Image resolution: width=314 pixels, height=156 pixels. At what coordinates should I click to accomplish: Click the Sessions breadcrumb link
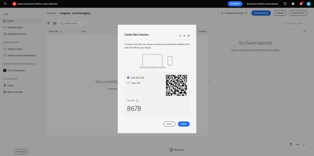[51, 13]
